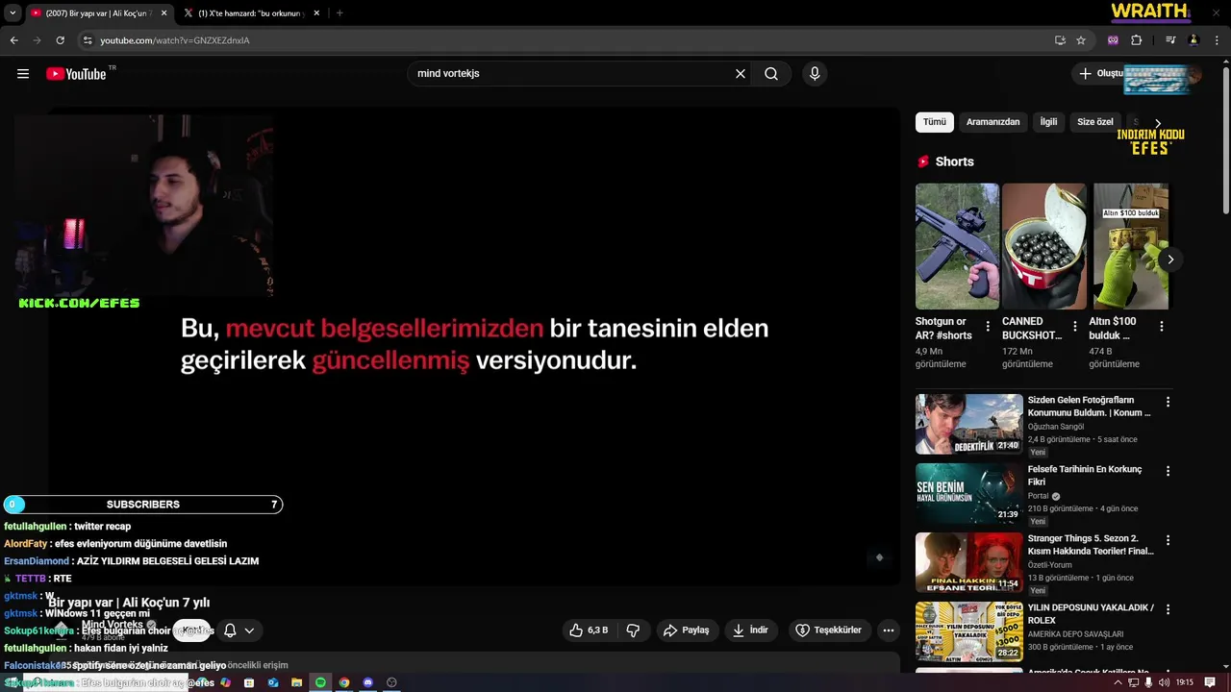The width and height of the screenshot is (1231, 692).
Task: Expand the notification bell options chevron
Action: point(249,630)
